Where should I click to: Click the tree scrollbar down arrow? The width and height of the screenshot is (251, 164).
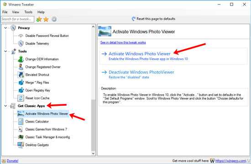(x=93, y=154)
